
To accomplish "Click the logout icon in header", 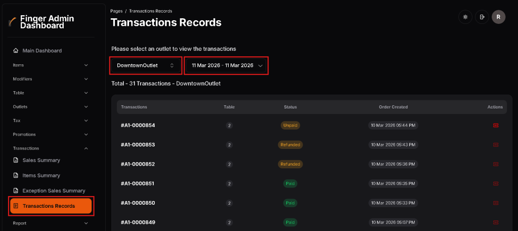I will pyautogui.click(x=482, y=17).
